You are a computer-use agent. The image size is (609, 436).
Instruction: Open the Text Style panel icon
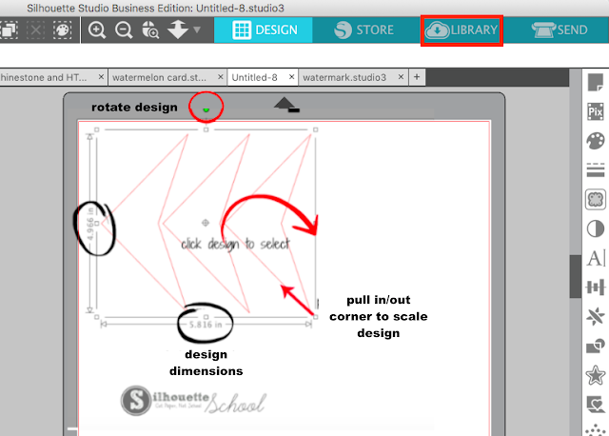tap(597, 258)
